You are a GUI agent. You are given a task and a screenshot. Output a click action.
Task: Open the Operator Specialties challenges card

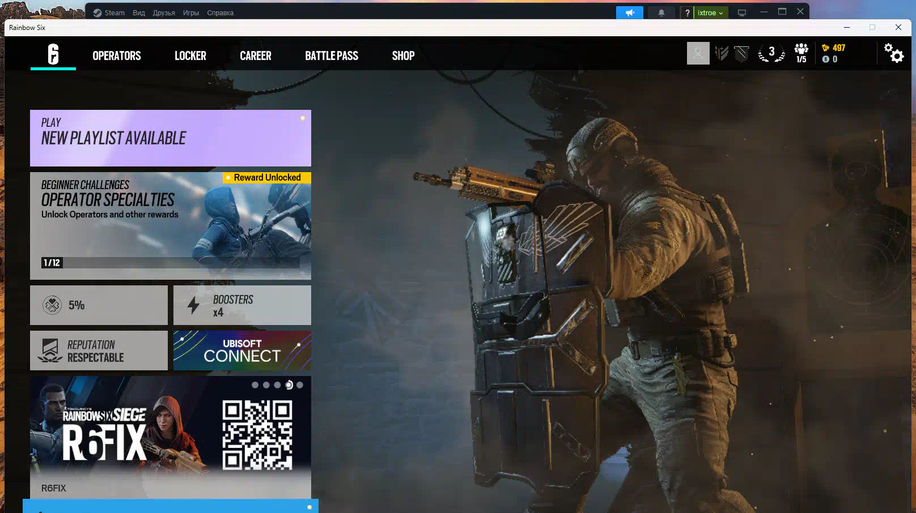[171, 226]
